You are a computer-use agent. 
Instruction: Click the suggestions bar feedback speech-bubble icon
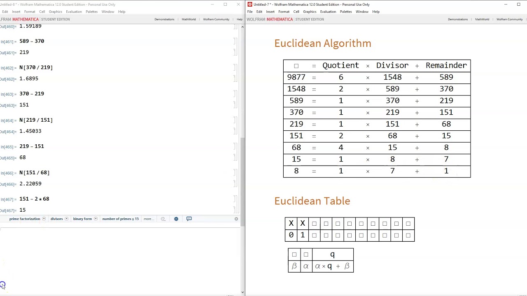(189, 219)
